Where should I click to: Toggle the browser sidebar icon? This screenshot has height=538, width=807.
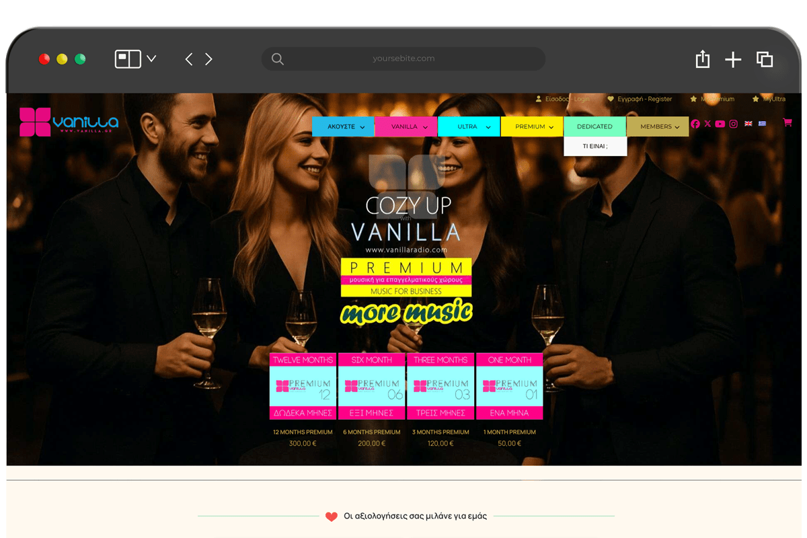point(128,59)
